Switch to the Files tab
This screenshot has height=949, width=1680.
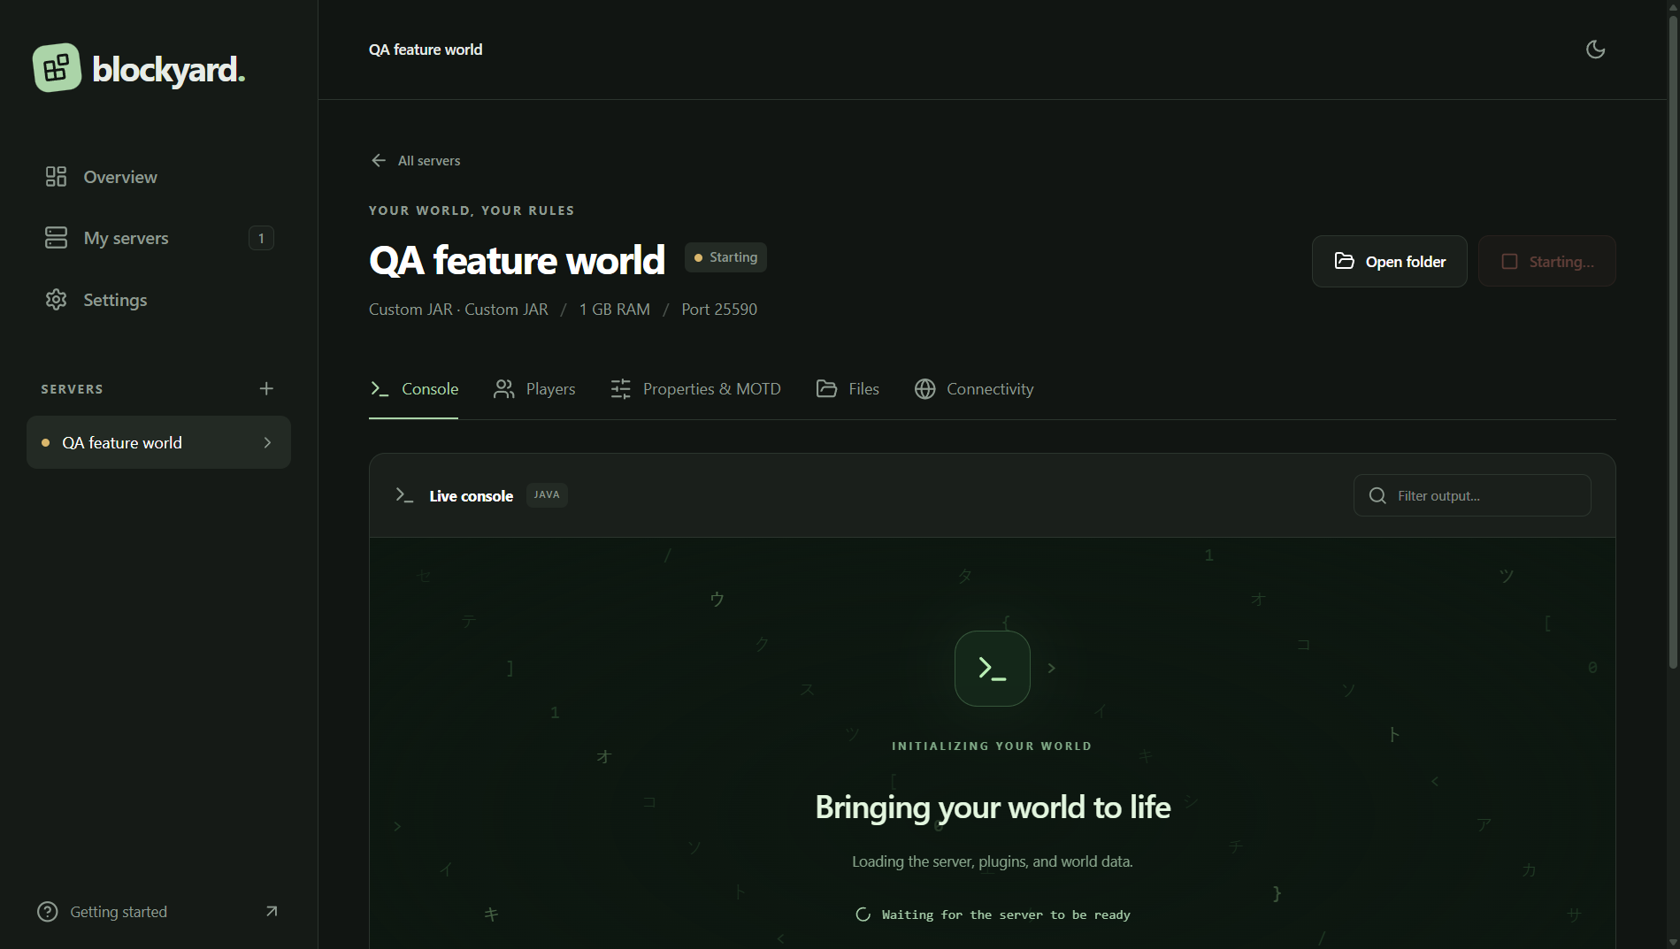click(848, 389)
